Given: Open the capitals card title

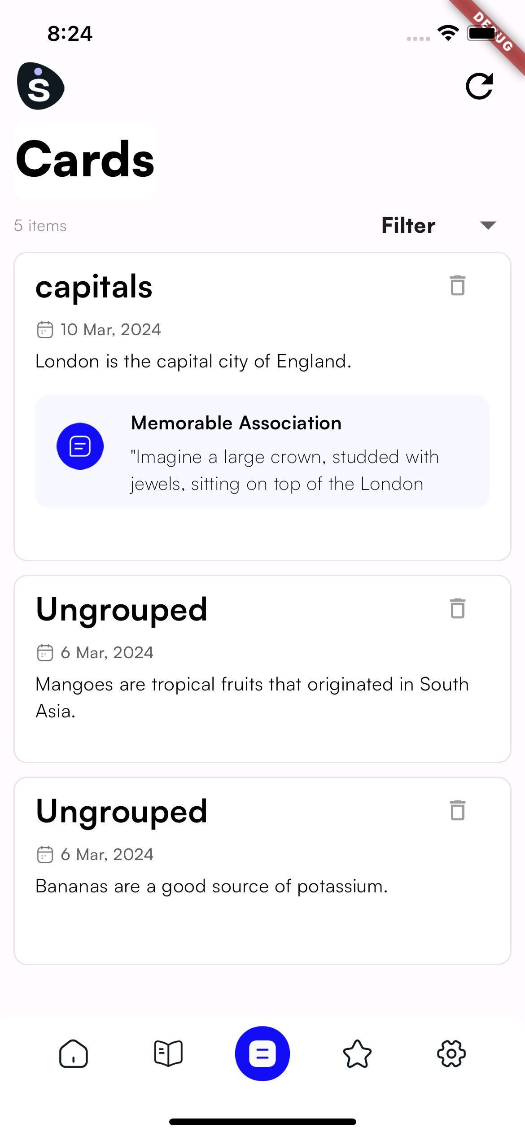Looking at the screenshot, I should [x=94, y=287].
